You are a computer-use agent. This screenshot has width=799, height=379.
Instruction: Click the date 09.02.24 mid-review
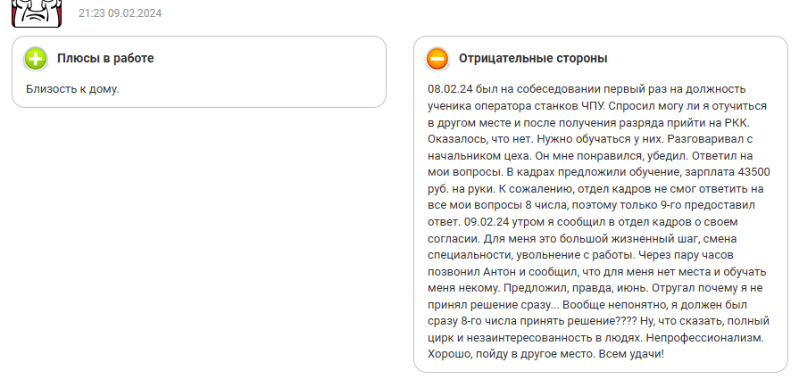(x=488, y=222)
